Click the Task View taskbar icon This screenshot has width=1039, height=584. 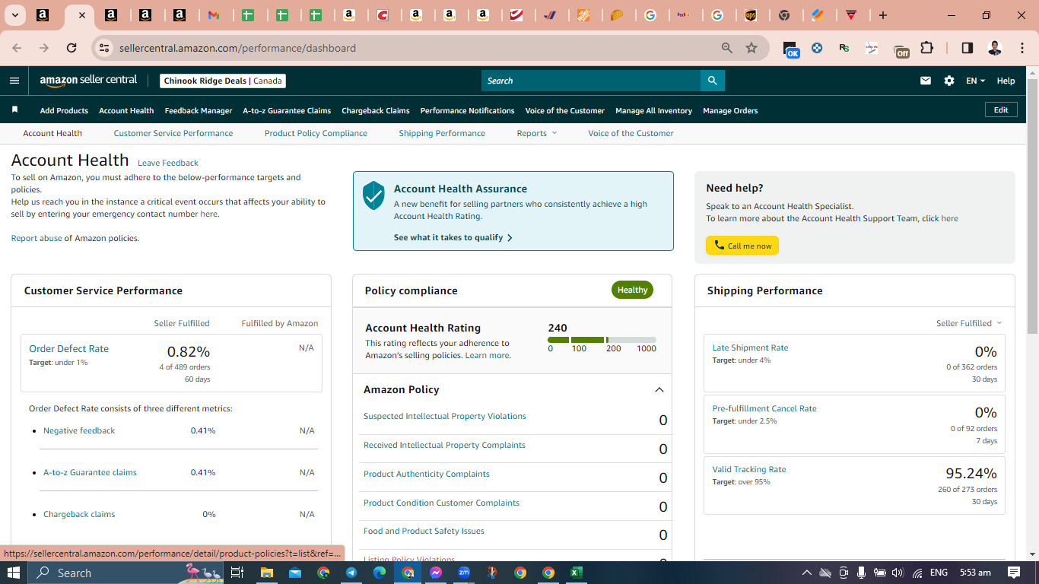point(237,573)
